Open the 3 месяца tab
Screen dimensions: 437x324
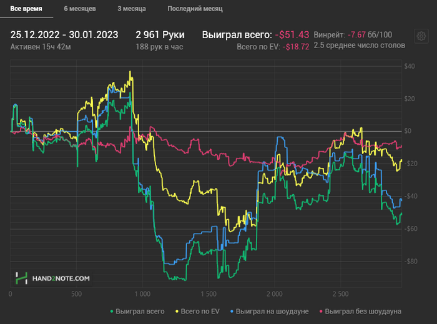[132, 9]
